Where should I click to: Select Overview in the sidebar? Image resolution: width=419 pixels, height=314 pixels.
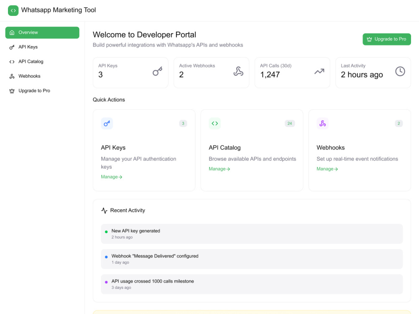pyautogui.click(x=42, y=33)
